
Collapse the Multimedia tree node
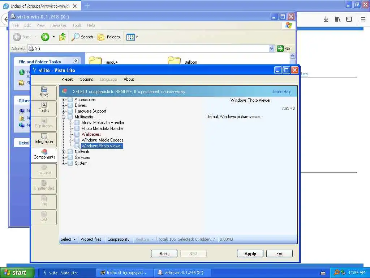click(x=63, y=117)
